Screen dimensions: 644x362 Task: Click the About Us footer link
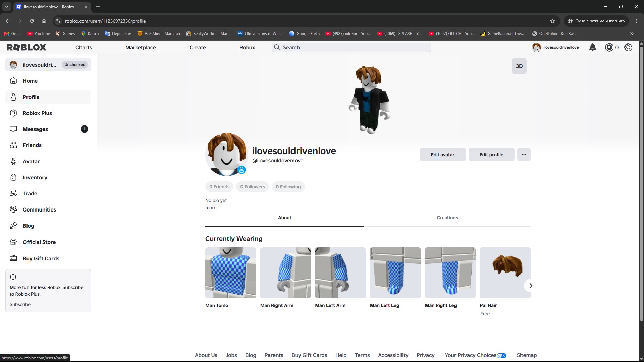point(206,355)
